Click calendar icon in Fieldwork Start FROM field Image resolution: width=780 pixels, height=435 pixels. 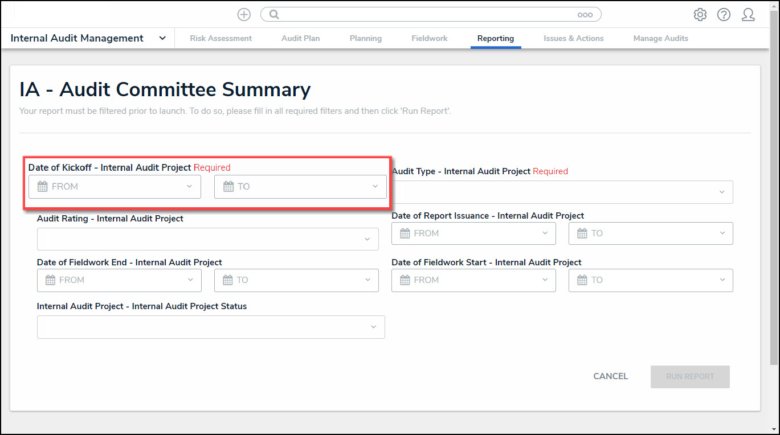coord(405,280)
